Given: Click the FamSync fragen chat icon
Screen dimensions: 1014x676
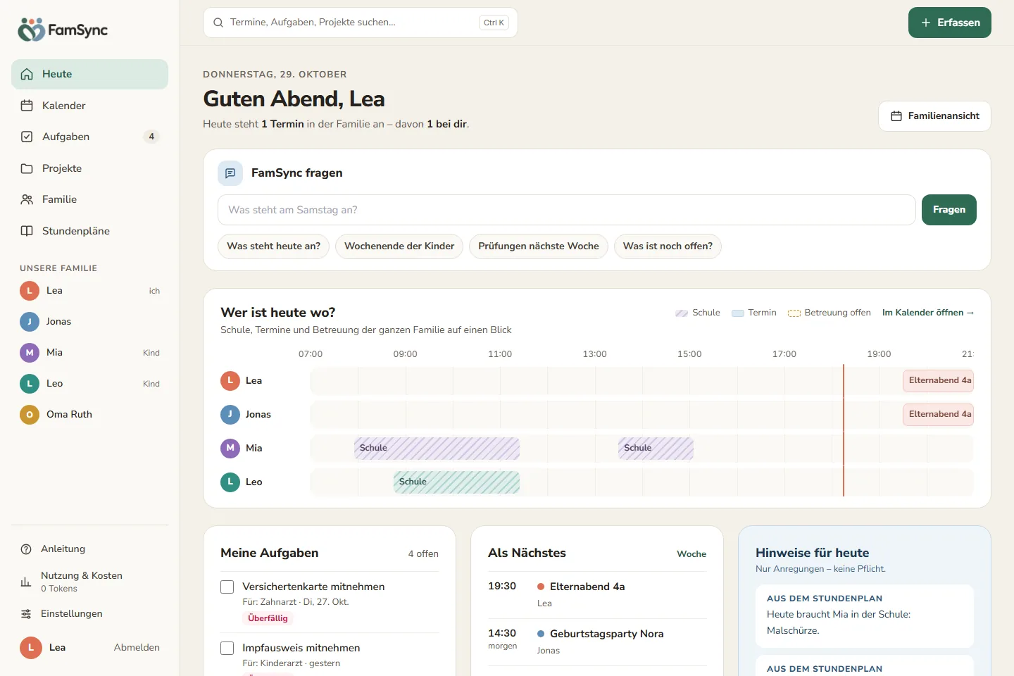Looking at the screenshot, I should tap(230, 173).
